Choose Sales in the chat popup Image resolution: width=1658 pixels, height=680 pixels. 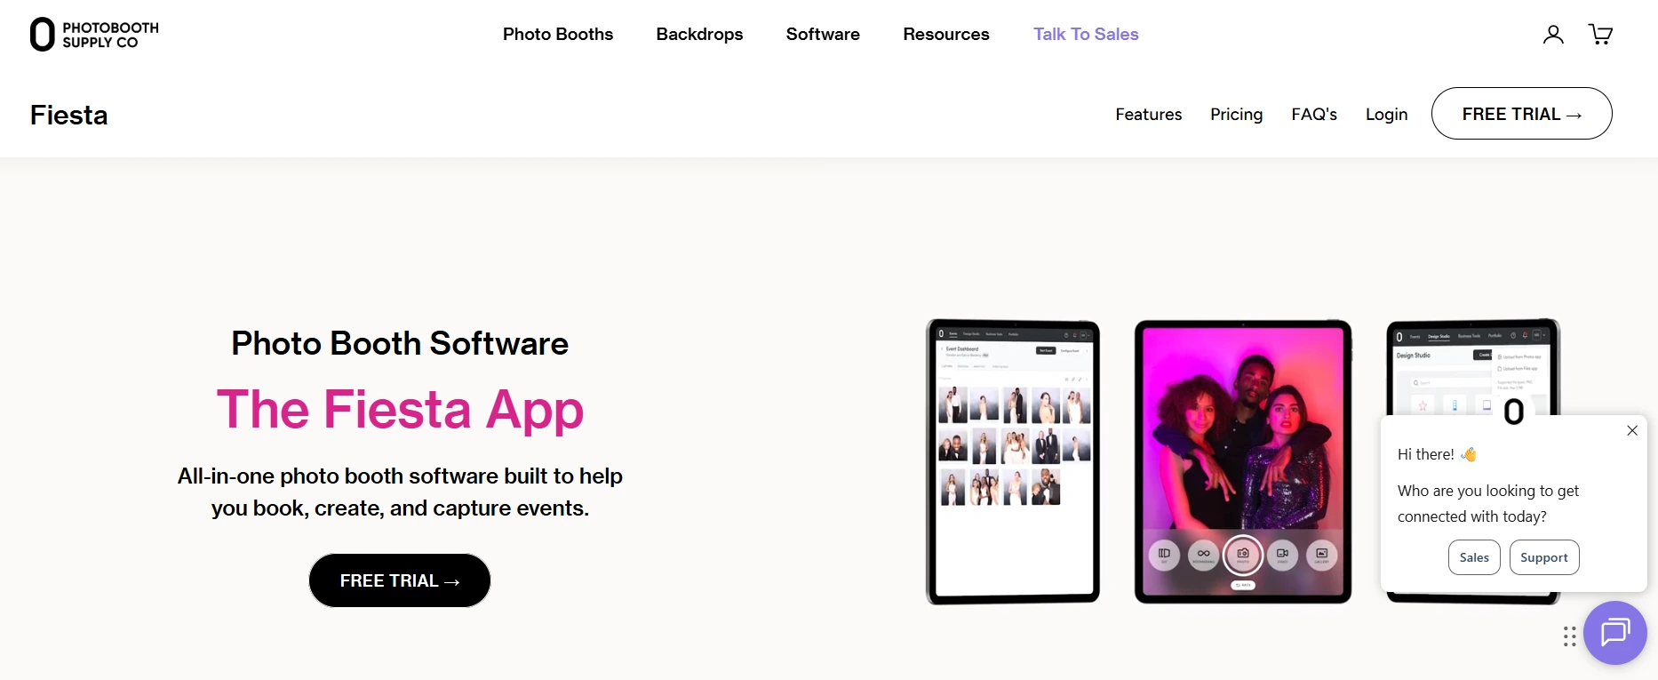(1474, 557)
